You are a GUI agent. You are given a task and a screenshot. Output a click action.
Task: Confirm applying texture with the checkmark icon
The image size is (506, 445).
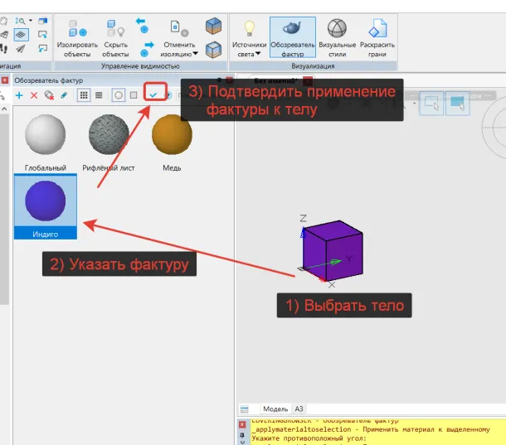153,94
